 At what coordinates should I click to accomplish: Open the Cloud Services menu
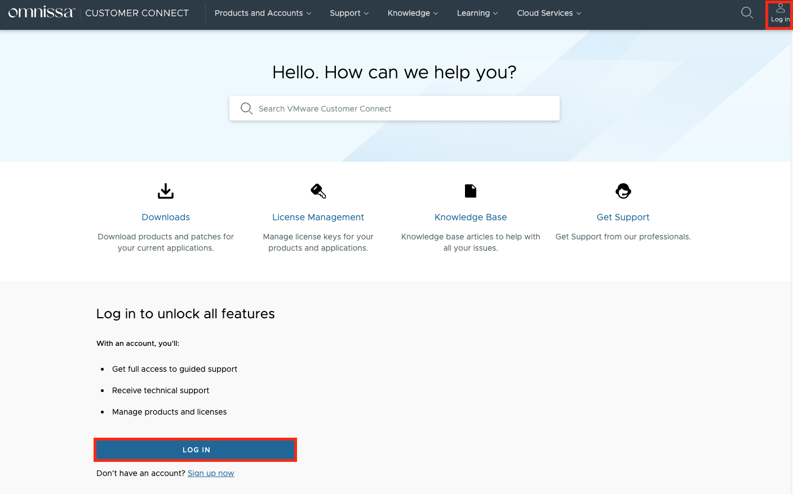[x=548, y=13]
